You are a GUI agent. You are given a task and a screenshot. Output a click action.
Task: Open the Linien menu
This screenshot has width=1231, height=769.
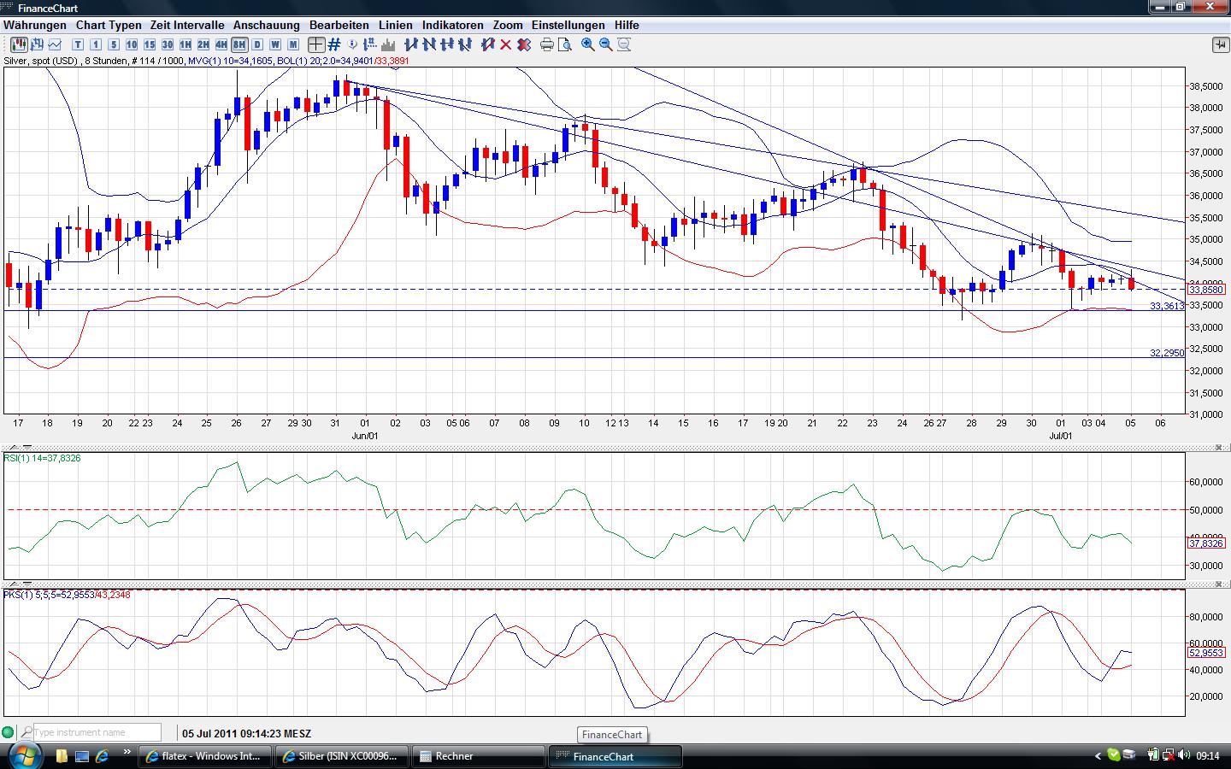point(396,25)
